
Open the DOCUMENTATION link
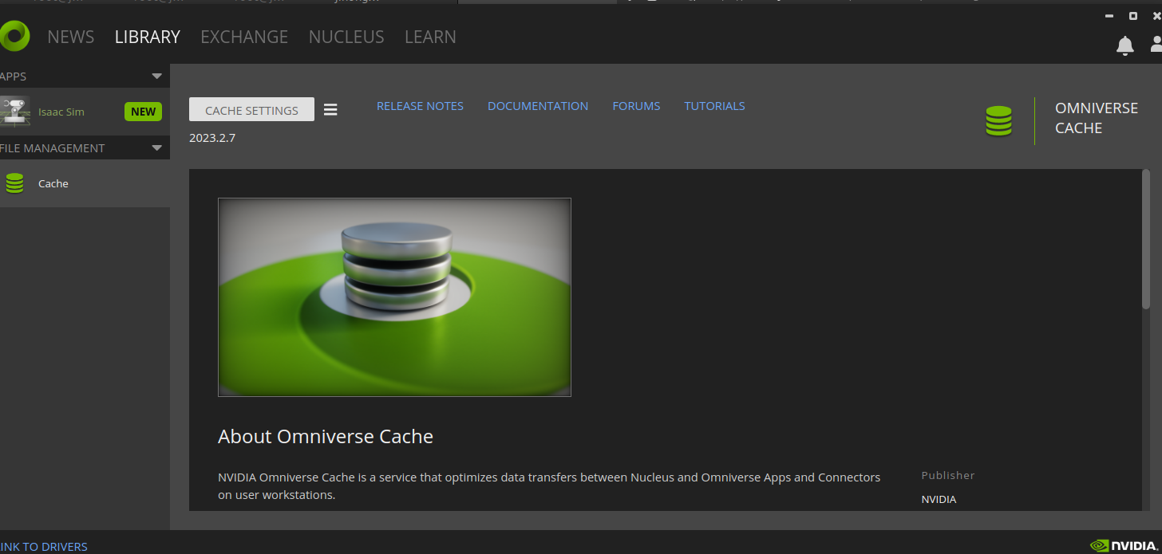click(538, 106)
